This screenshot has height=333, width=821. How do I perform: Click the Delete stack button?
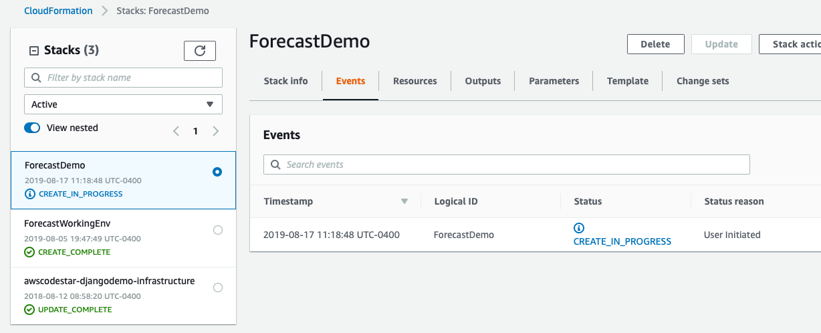coord(655,44)
